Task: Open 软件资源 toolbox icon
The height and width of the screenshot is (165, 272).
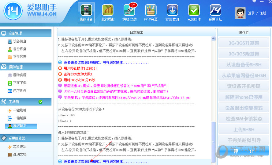Action: click(x=151, y=13)
